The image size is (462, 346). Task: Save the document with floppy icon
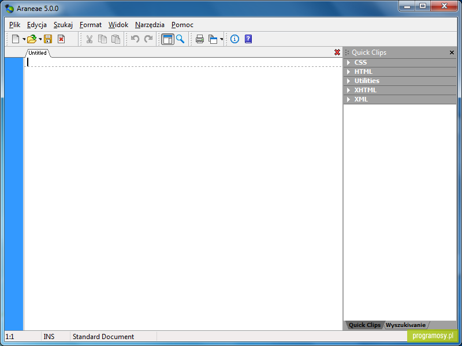pyautogui.click(x=48, y=39)
